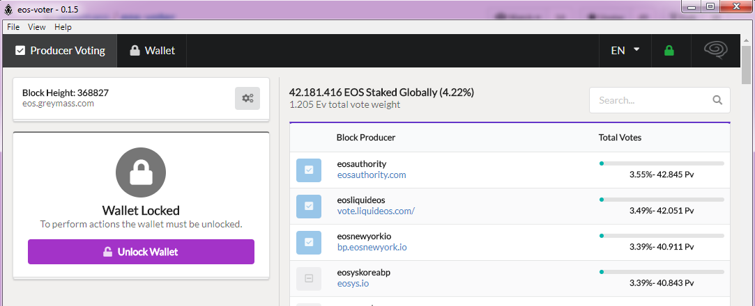Open the Help menu
Screen dimensions: 755x306
click(x=63, y=27)
